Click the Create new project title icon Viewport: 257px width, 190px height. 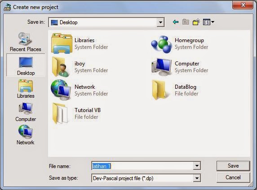click(7, 7)
